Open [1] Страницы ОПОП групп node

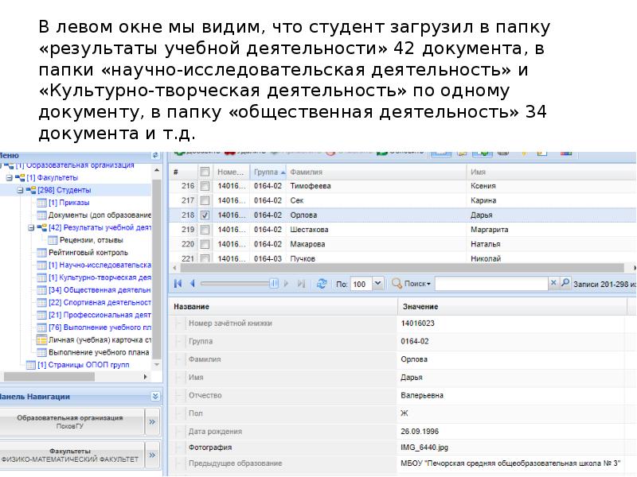84,365
